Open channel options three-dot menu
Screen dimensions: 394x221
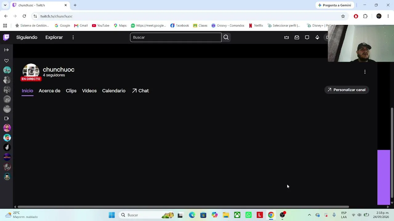(365, 72)
